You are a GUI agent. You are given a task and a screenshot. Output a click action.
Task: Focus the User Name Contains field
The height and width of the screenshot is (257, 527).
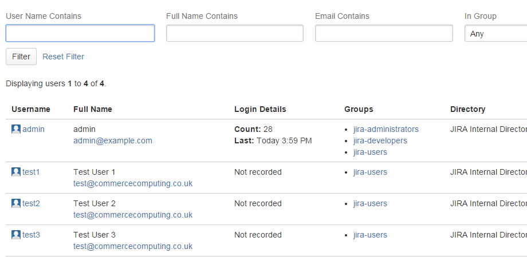point(80,34)
